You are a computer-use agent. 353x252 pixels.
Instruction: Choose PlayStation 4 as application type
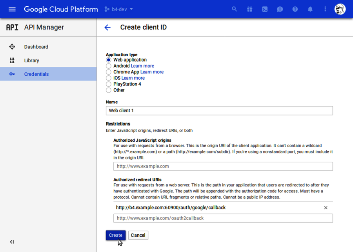(x=108, y=84)
